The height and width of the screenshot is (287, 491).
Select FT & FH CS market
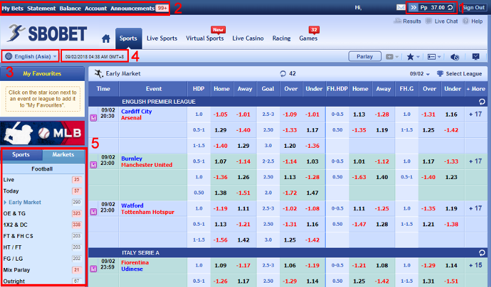[x=43, y=236]
